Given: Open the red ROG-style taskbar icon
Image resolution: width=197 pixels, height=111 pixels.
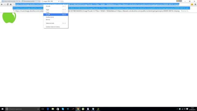Looking at the screenshot, I should (x=73, y=109).
